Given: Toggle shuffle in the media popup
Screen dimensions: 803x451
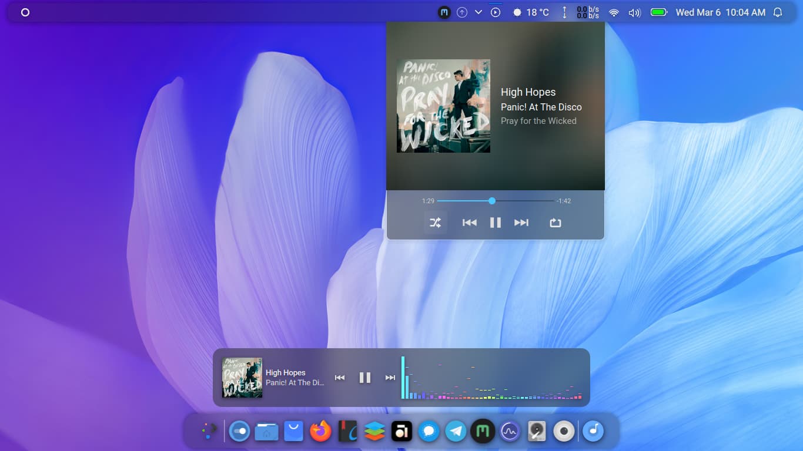Looking at the screenshot, I should tap(435, 223).
